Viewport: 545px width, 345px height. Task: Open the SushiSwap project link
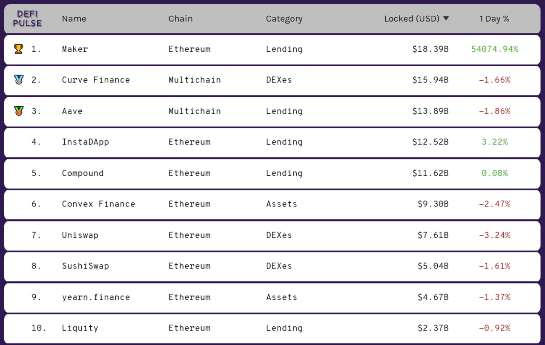[86, 266]
